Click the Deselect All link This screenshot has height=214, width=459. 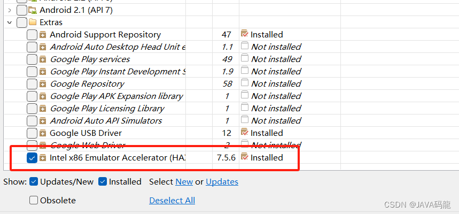(172, 201)
